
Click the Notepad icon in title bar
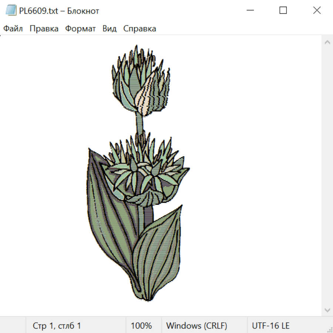[x=11, y=11]
